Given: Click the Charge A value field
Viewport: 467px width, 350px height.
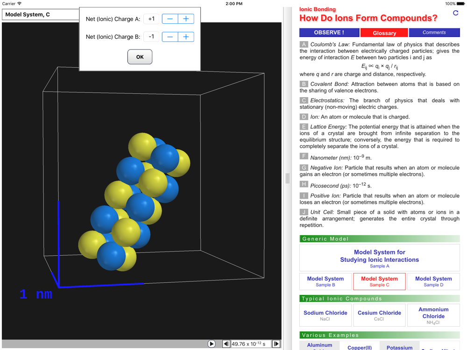Looking at the screenshot, I should (151, 19).
